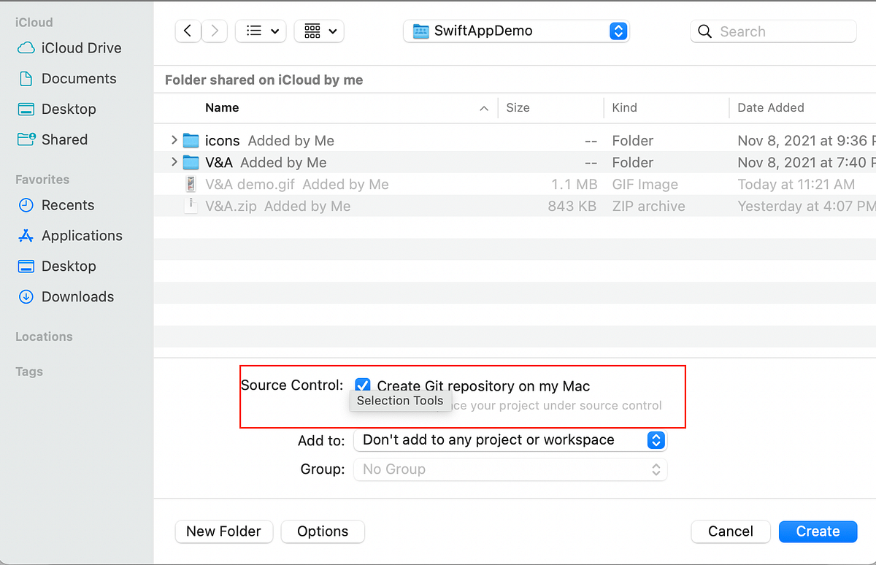Expand the V&A folder row

174,162
